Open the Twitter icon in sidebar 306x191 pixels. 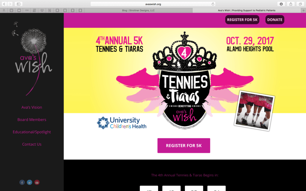coord(30,182)
